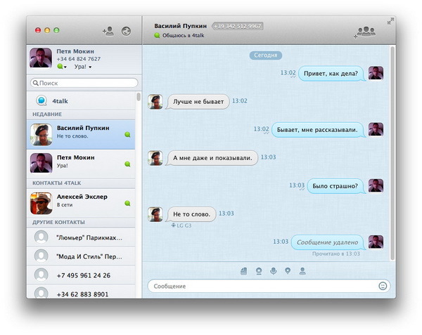Click the Сообщение message input field

[x=260, y=286]
